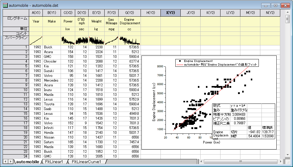The width and height of the screenshot is (293, 167).
Task: Select column F(Y2) header
Action: (x=111, y=13)
